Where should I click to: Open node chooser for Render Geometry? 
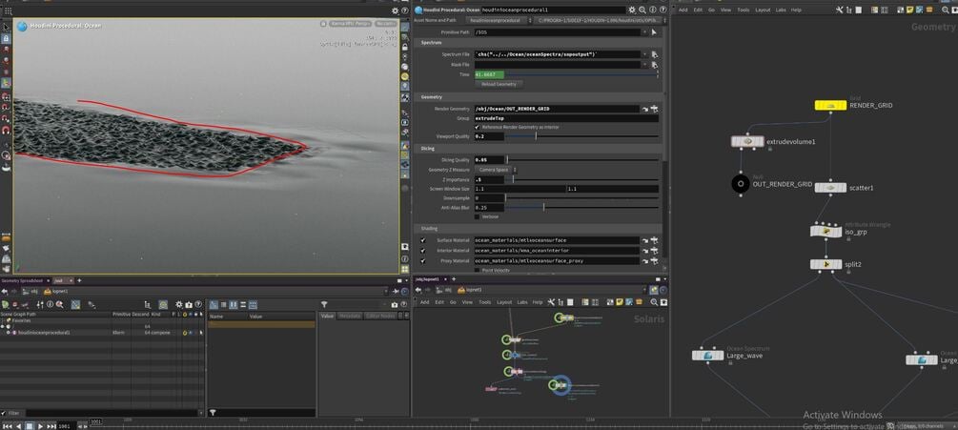coord(654,109)
